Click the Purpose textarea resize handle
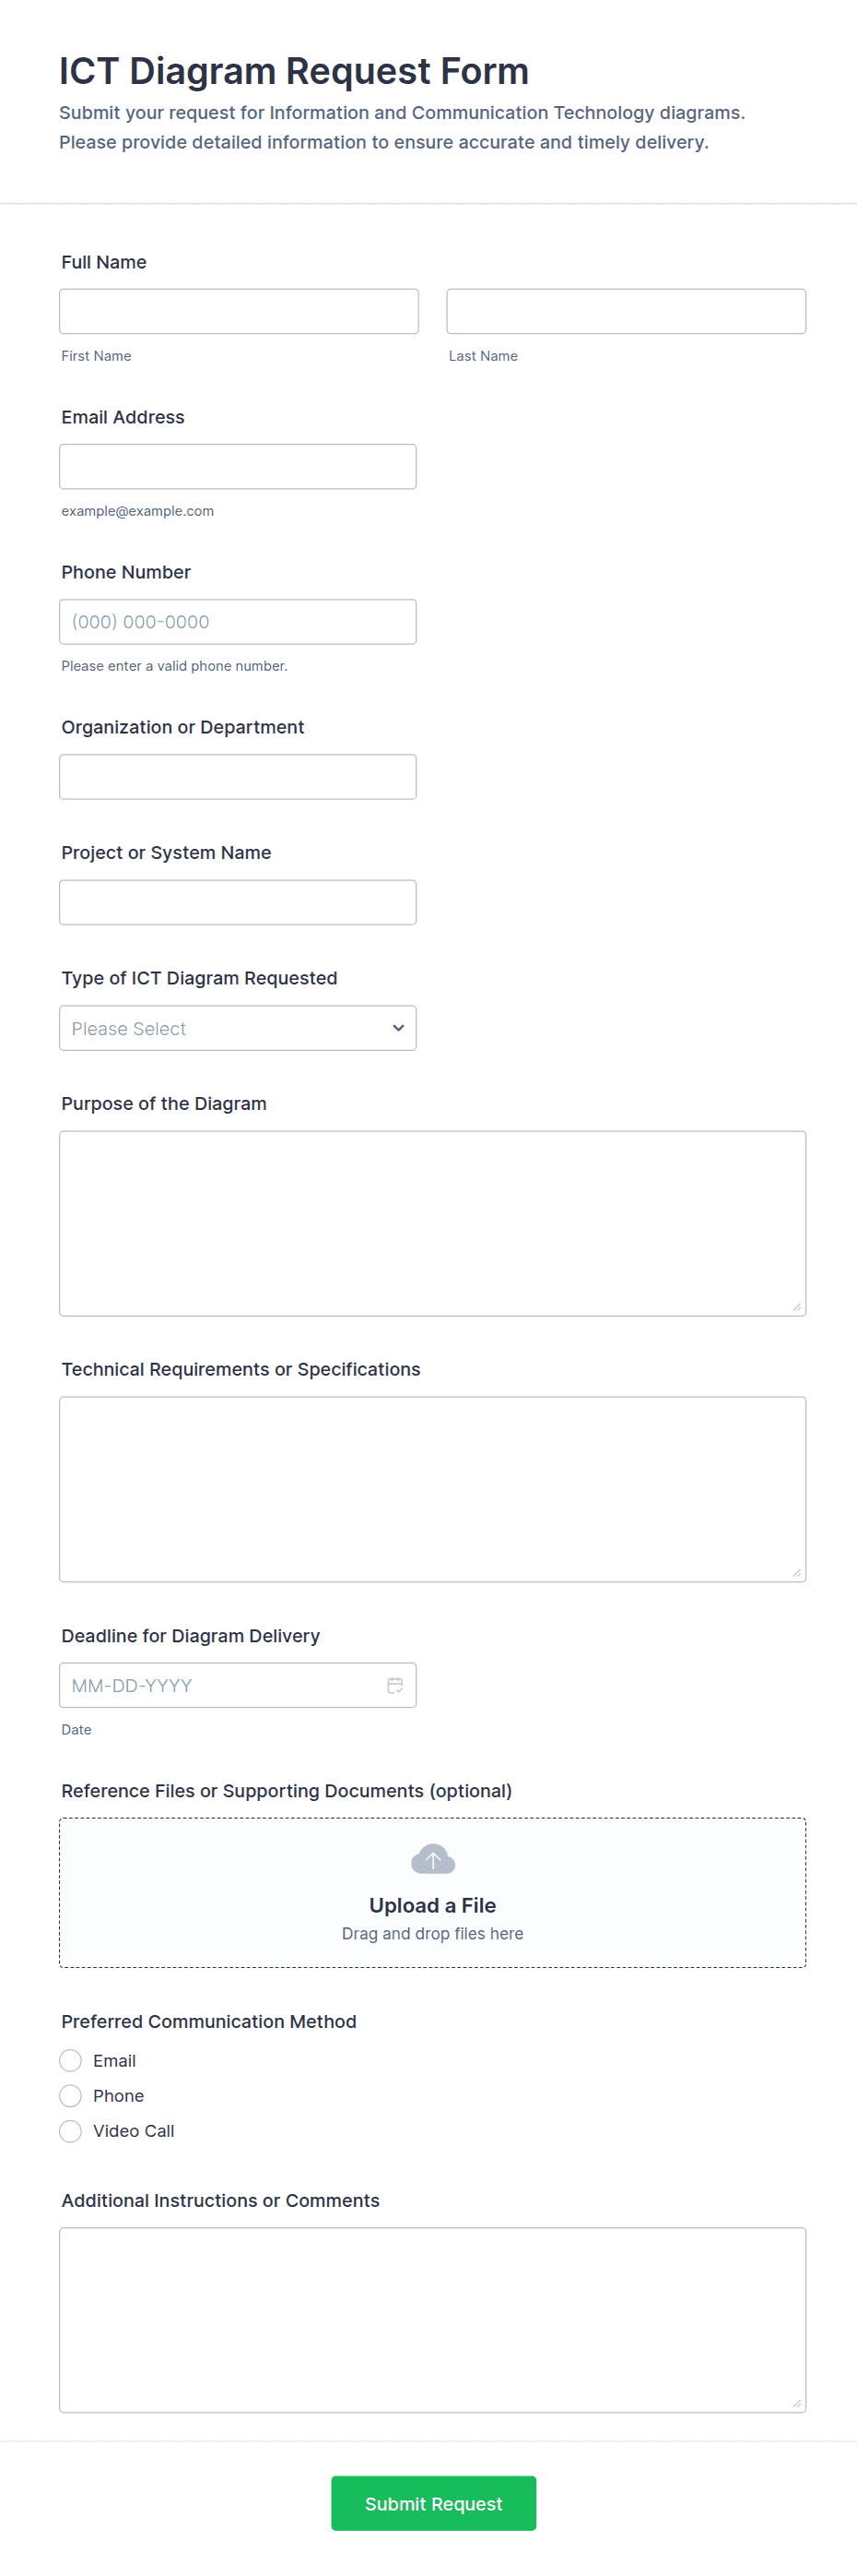This screenshot has width=857, height=2576. [796, 1306]
